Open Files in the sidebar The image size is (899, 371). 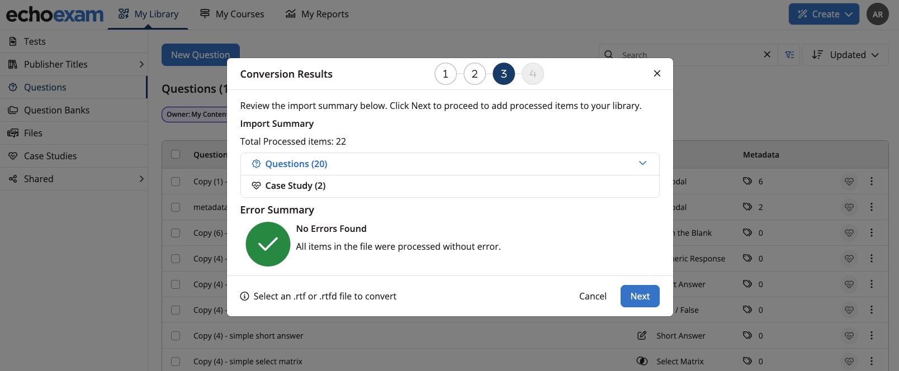[74, 133]
